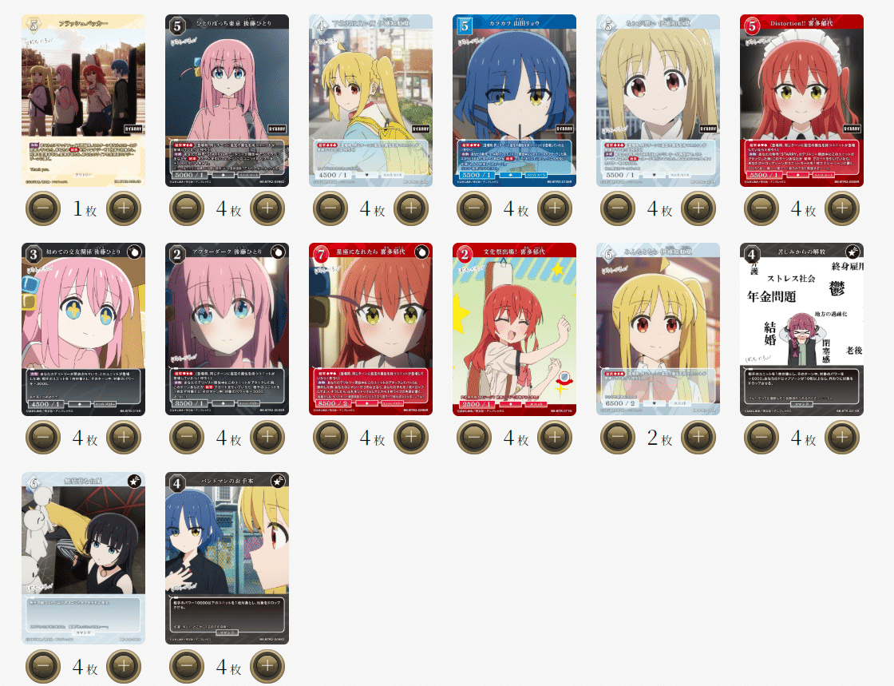Open the black-haired girl with plush dolls card
This screenshot has width=894, height=686.
click(x=83, y=557)
